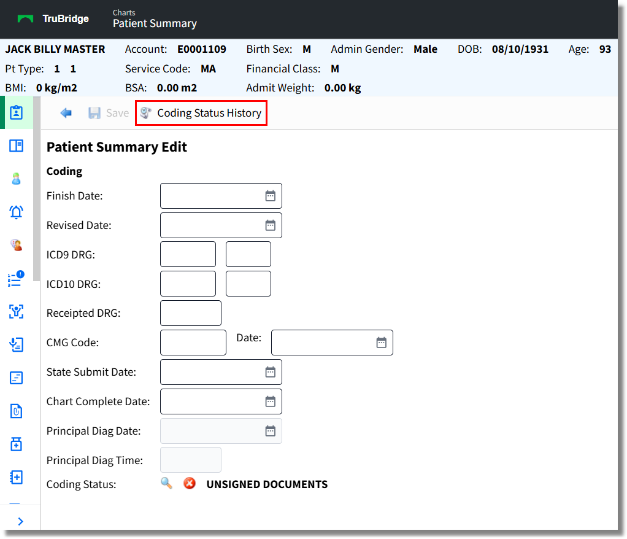627x539 pixels.
Task: Click into the Revised Date field
Action: click(221, 225)
